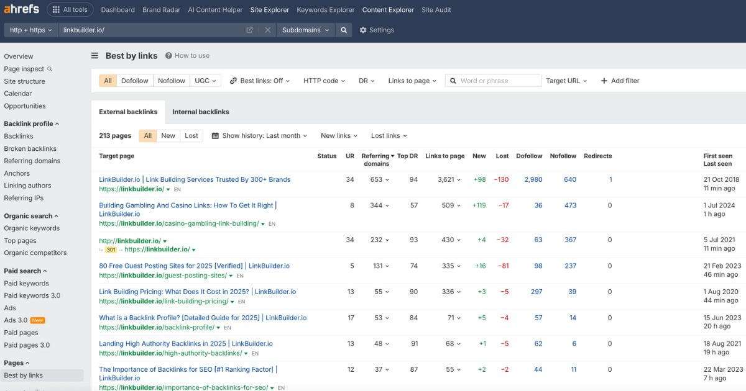
Task: Collapse the Backlink profile sidebar section
Action: [32, 124]
